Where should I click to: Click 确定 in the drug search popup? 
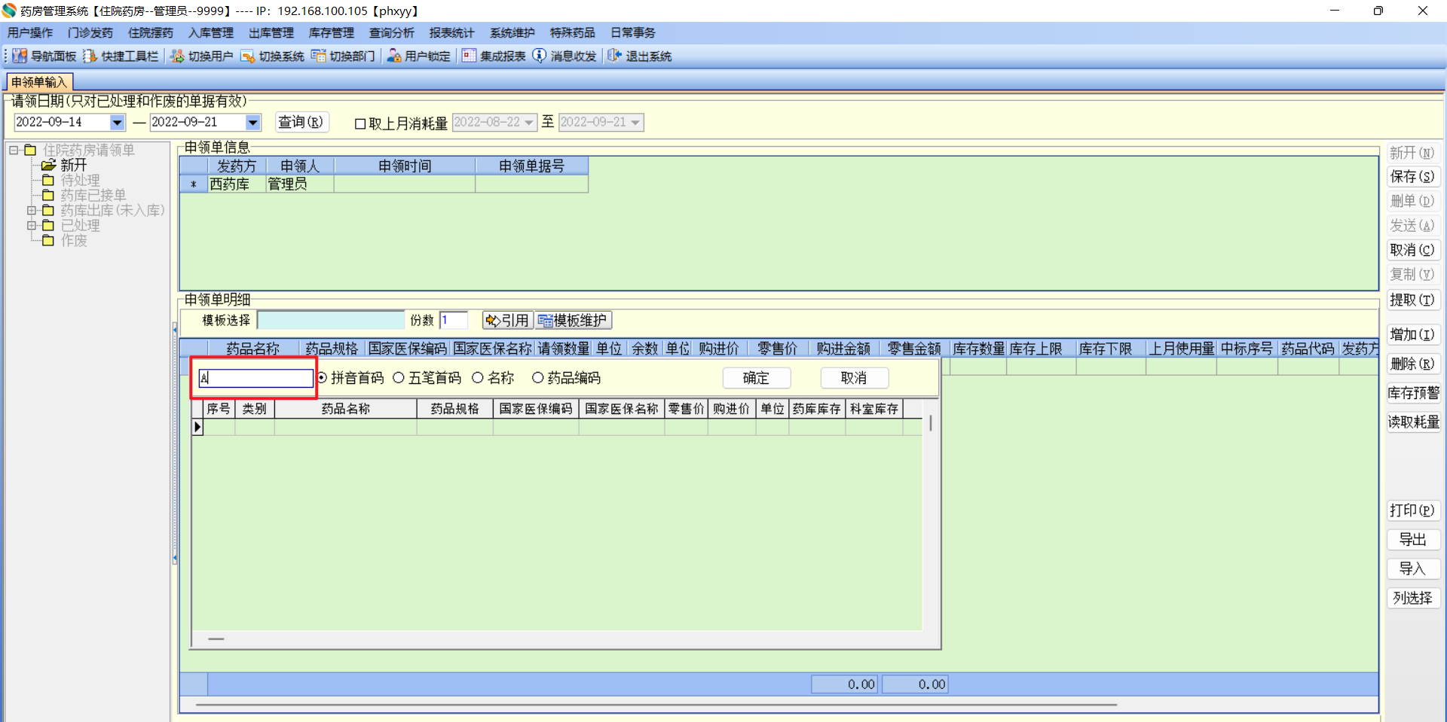(x=756, y=378)
